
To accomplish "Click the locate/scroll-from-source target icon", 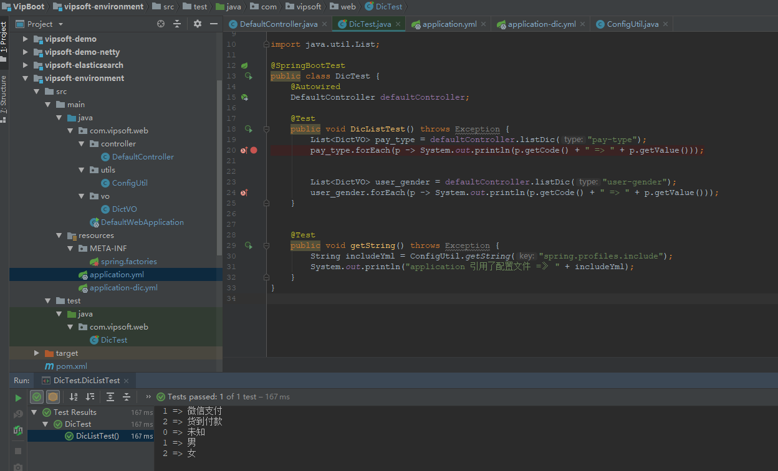I will tap(161, 24).
